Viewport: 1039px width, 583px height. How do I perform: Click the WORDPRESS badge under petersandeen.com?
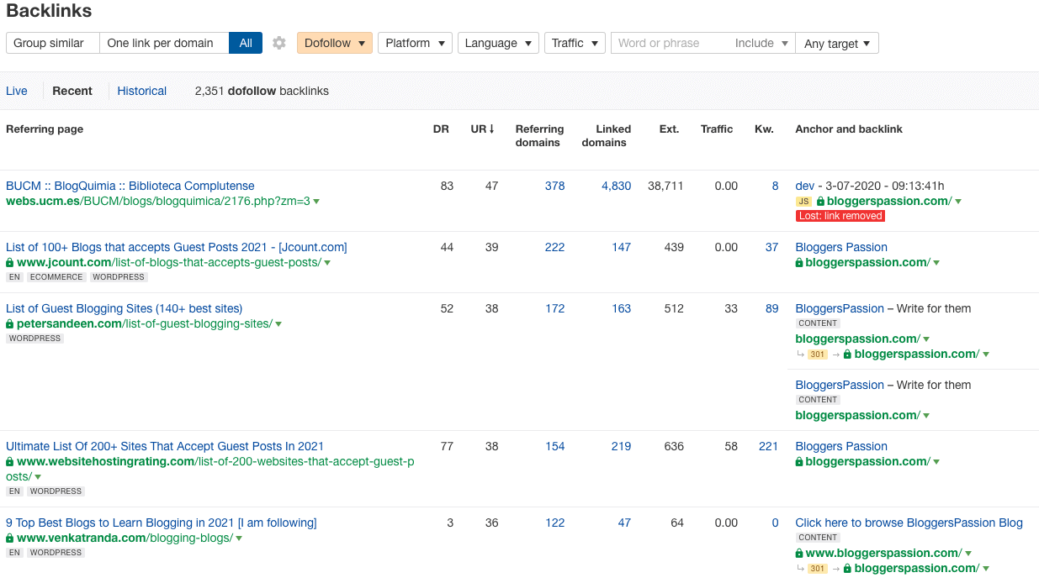point(34,338)
